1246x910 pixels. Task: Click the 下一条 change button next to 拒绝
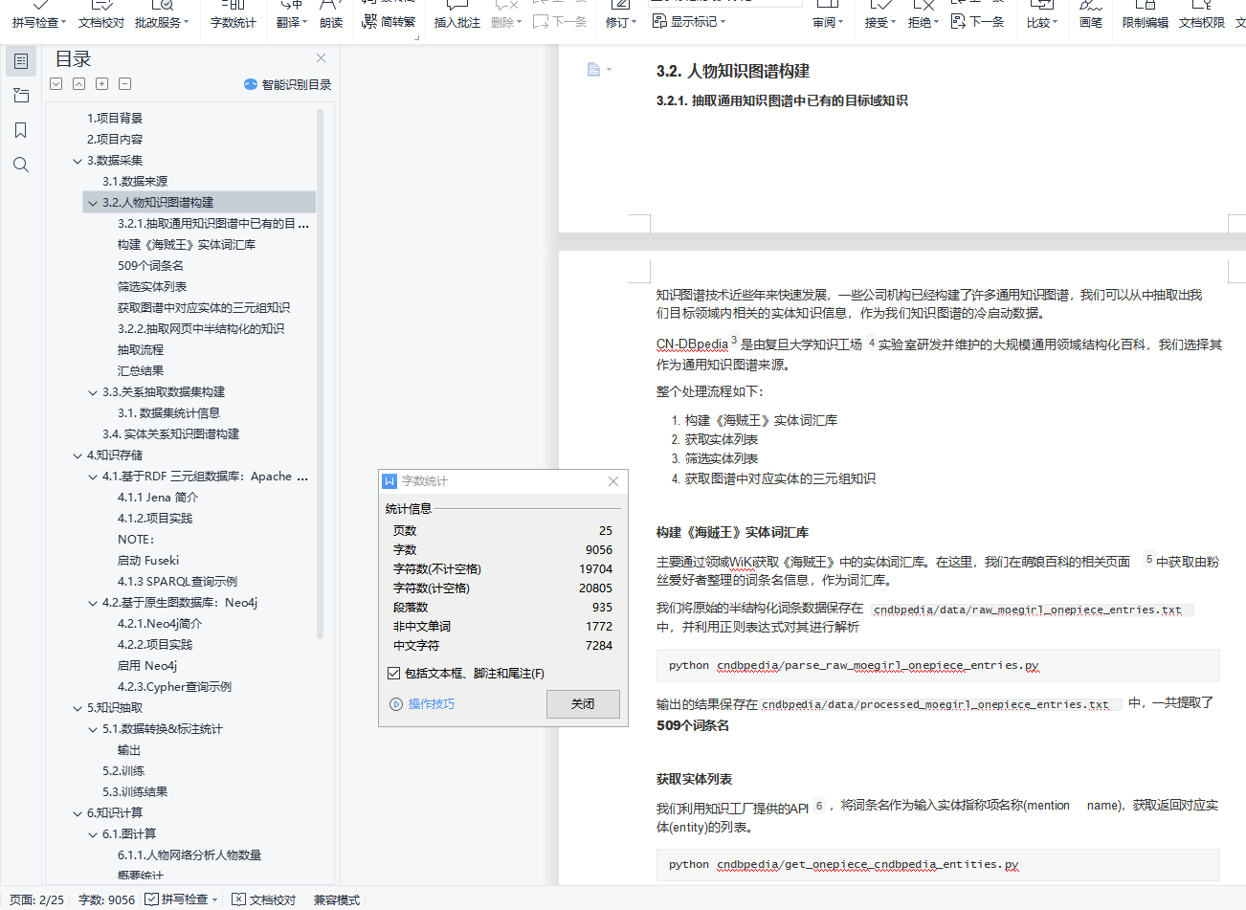point(978,21)
